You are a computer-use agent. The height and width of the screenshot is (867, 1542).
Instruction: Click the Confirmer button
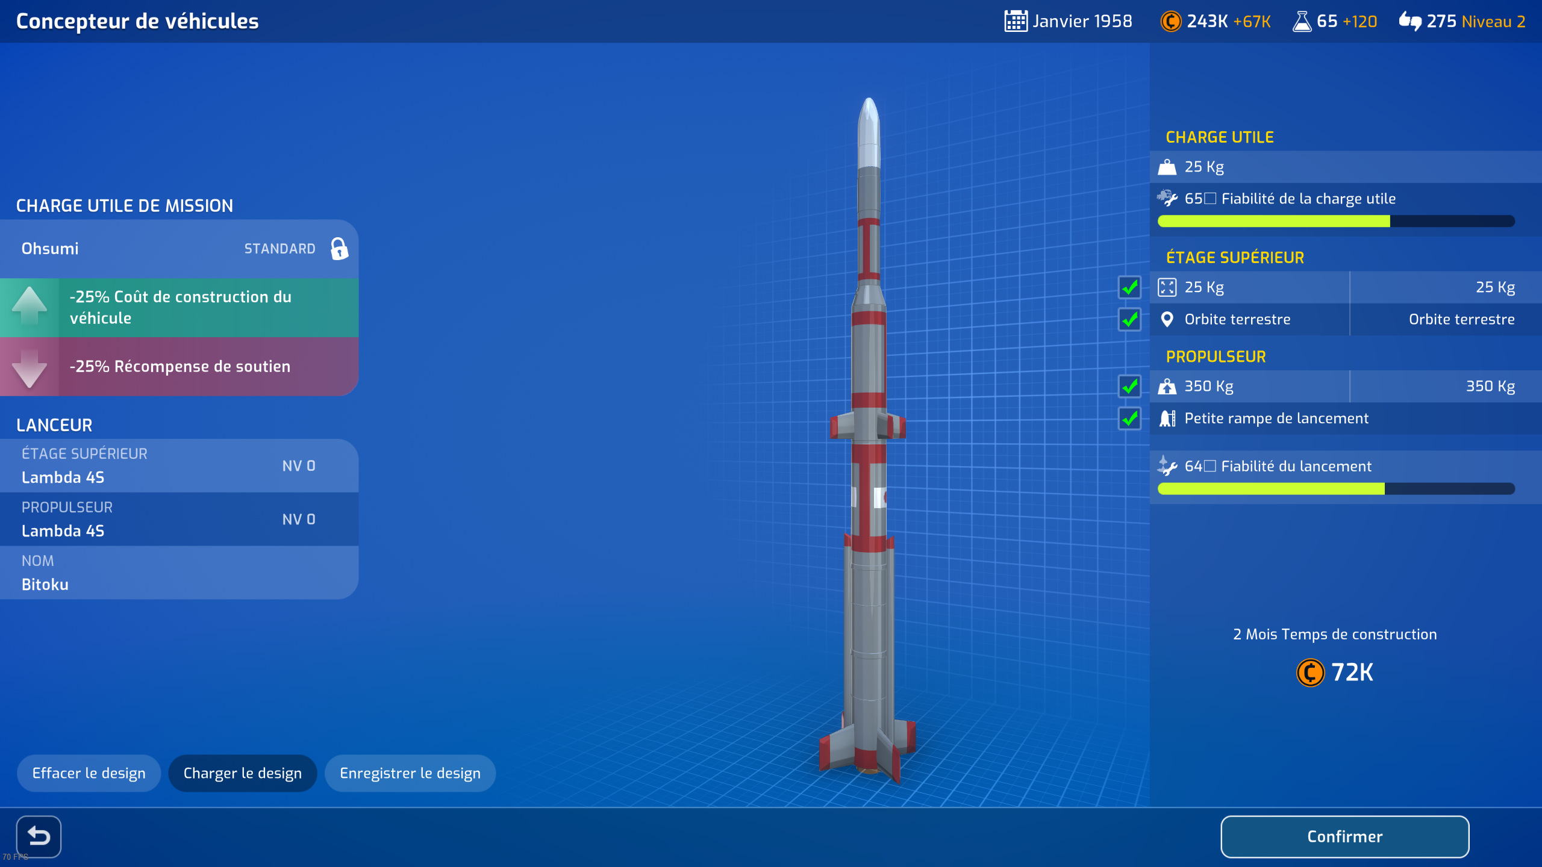point(1344,836)
